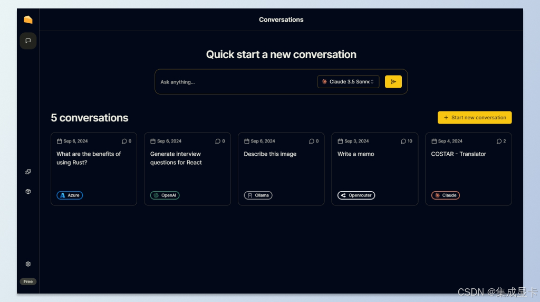Click calendar icon on 'Write a memo' card
This screenshot has height=302, width=540.
(340, 141)
